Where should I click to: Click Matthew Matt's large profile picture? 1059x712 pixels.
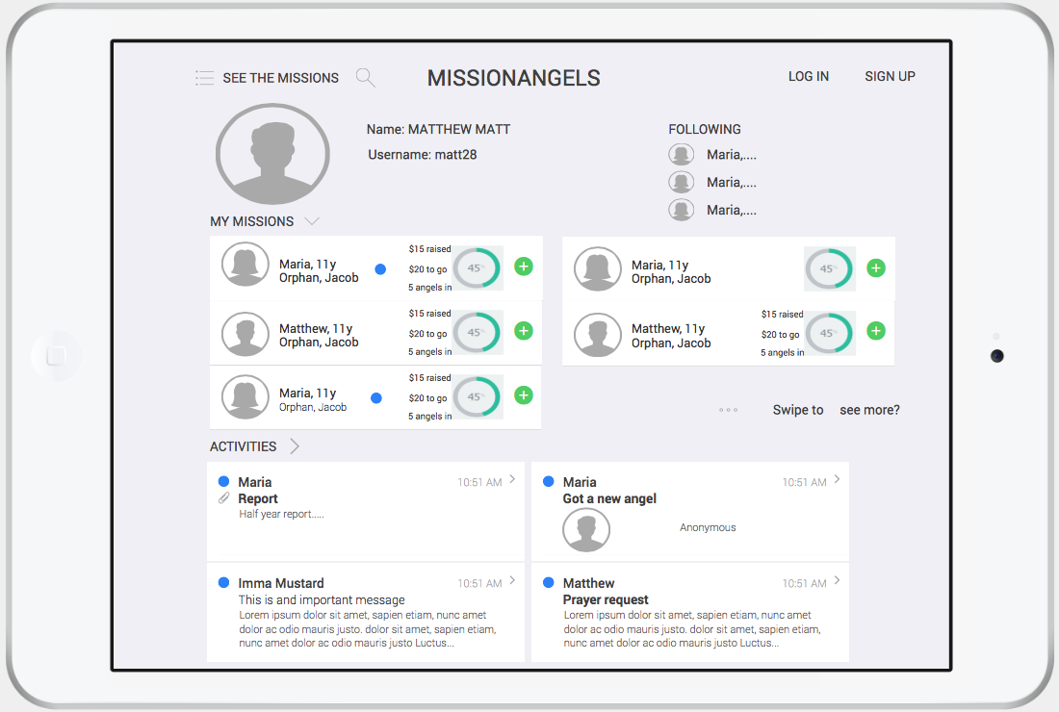point(272,154)
